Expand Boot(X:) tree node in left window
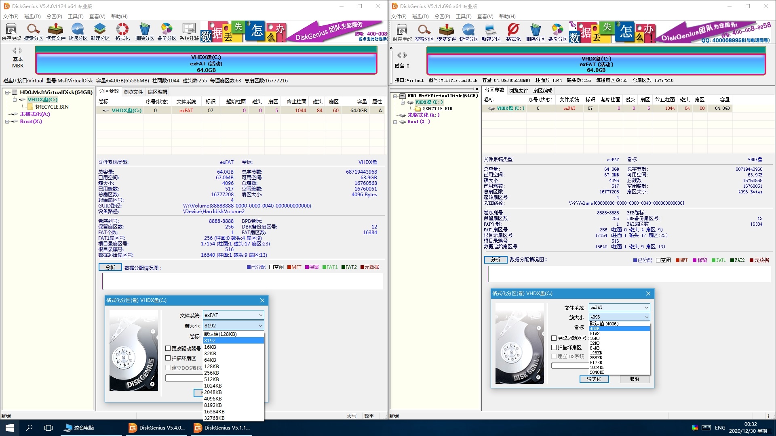The height and width of the screenshot is (436, 776). point(7,122)
